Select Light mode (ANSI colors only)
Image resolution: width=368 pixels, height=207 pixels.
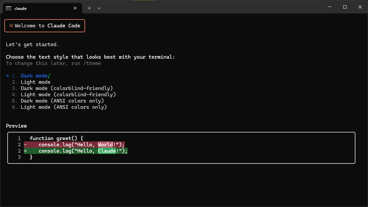point(64,107)
